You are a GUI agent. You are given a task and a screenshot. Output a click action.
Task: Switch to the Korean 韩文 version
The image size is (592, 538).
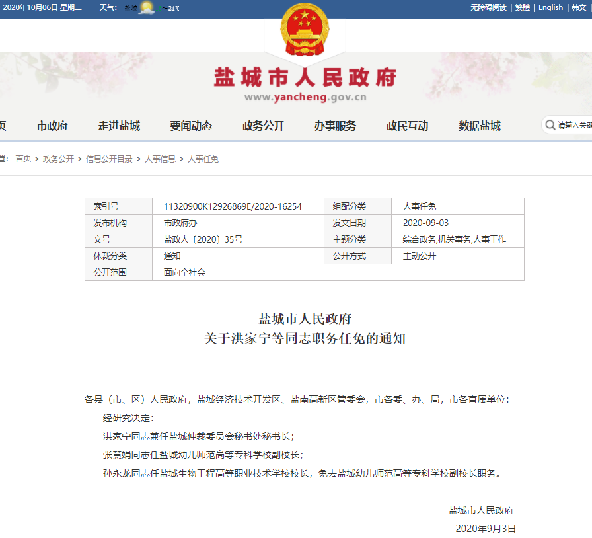click(x=578, y=7)
